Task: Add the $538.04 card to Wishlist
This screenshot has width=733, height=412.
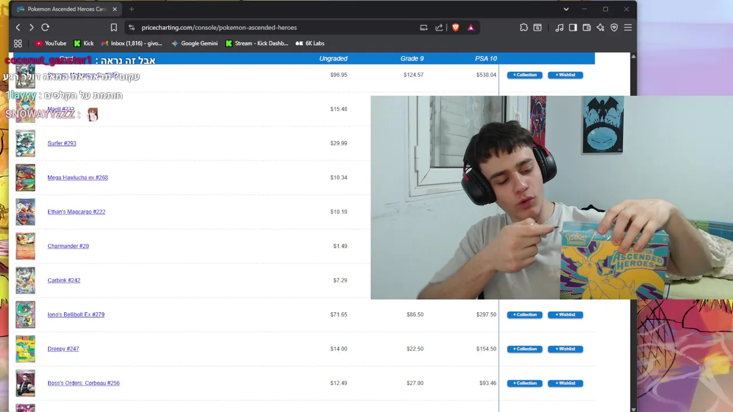Action: click(x=565, y=75)
